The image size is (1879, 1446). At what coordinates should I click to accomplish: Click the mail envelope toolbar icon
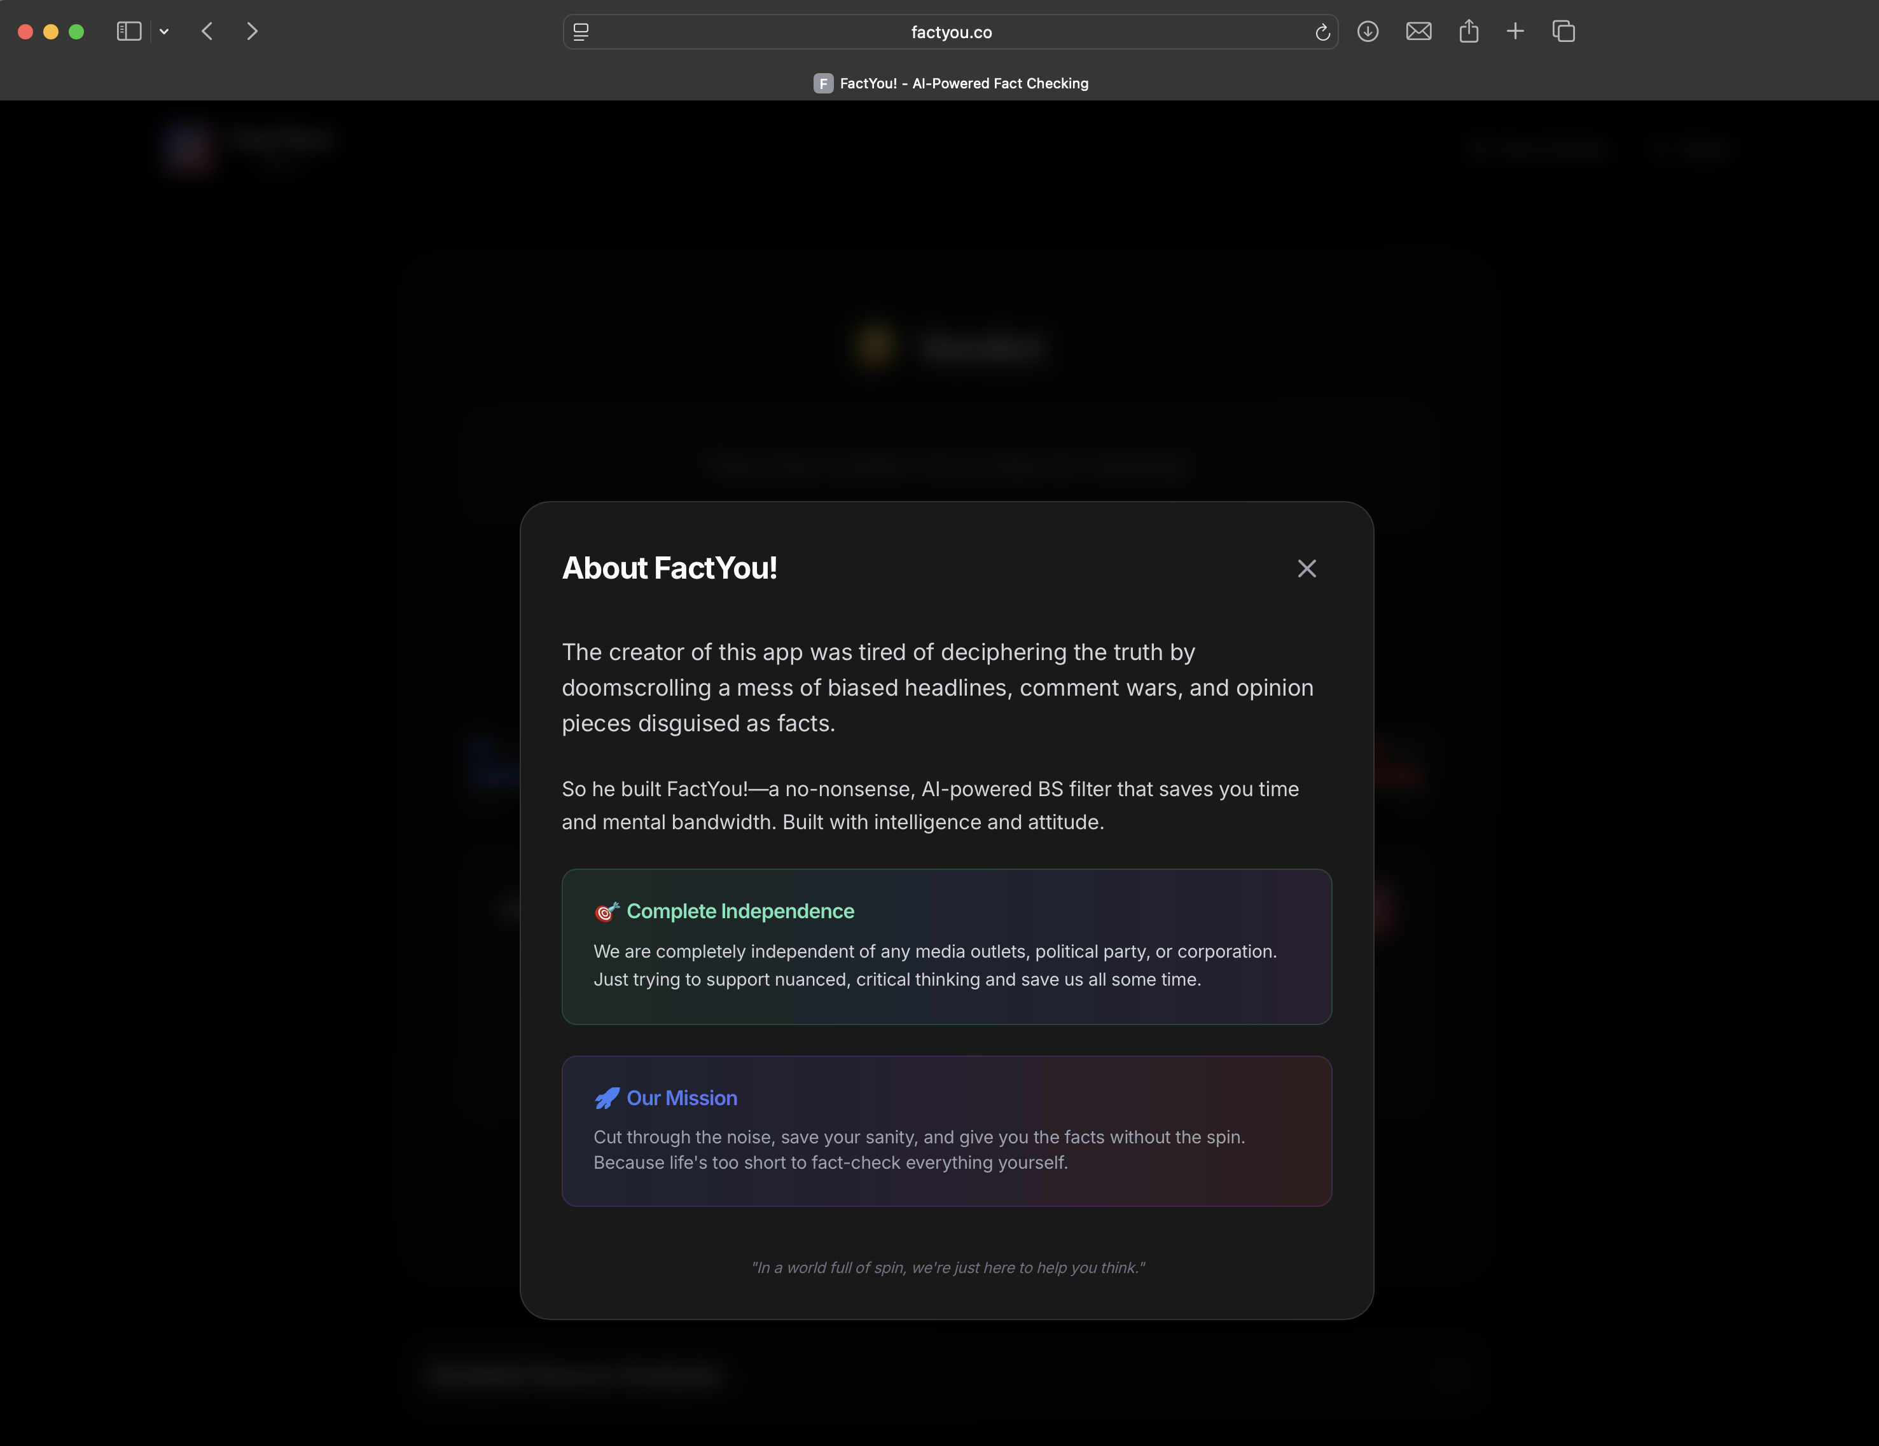click(x=1418, y=32)
